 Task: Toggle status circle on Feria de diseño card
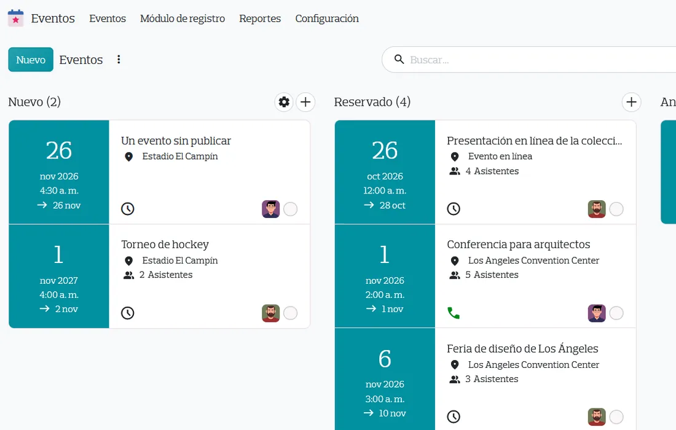(x=616, y=417)
